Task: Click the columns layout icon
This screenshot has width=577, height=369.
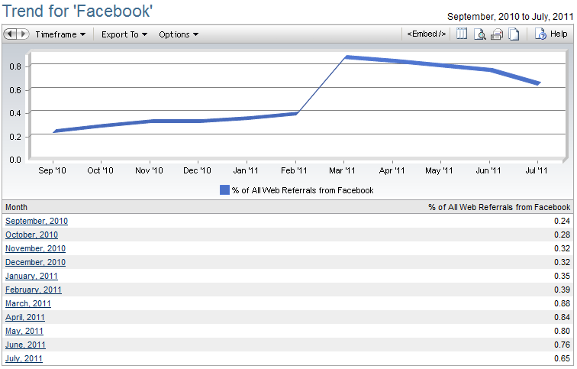Action: tap(462, 34)
